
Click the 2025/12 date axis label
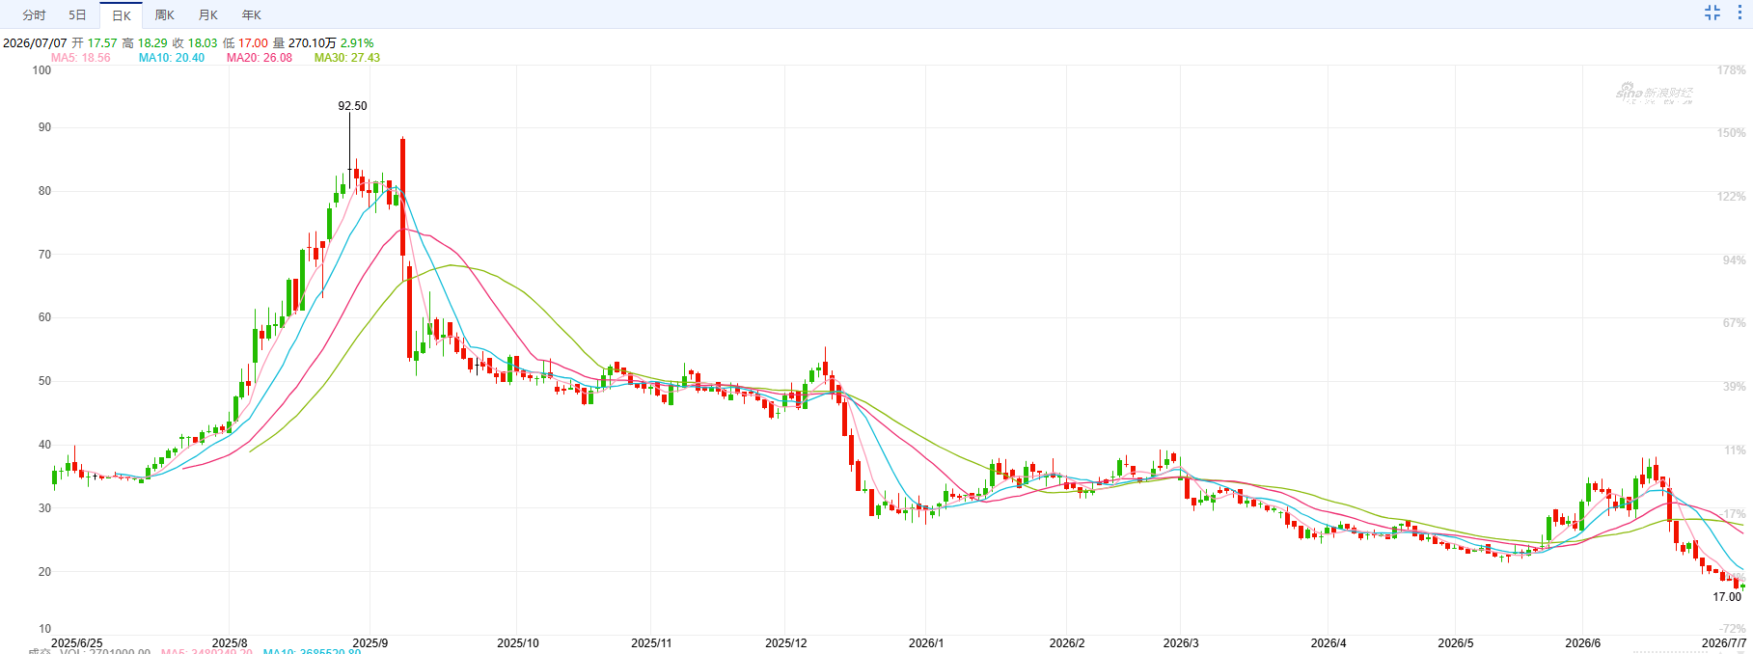pos(786,643)
